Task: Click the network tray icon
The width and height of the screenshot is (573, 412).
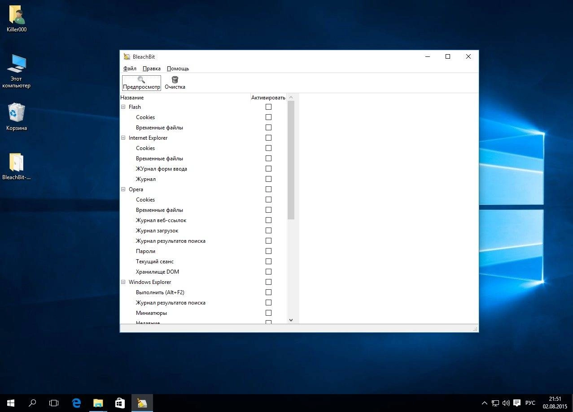Action: (495, 403)
